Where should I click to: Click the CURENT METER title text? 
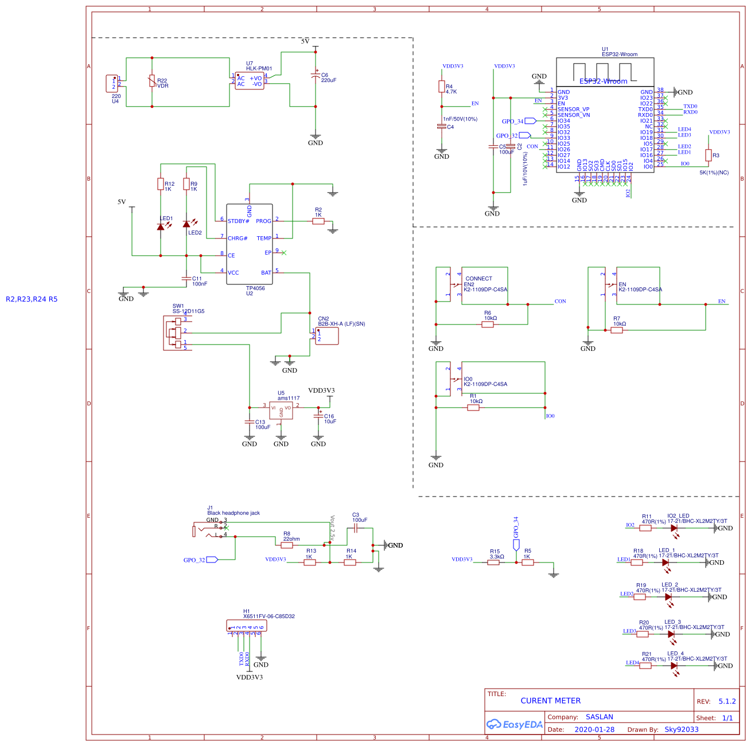point(550,700)
